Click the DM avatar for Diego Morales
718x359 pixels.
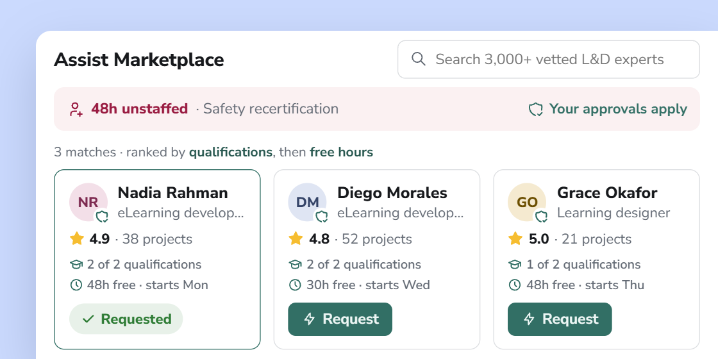(307, 202)
